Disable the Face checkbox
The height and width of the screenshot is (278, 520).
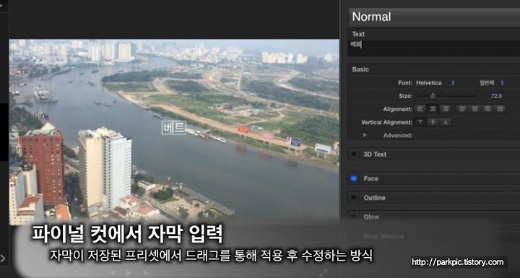click(354, 178)
